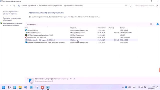Click the Control Panel taskbar icon

click(x=48, y=87)
